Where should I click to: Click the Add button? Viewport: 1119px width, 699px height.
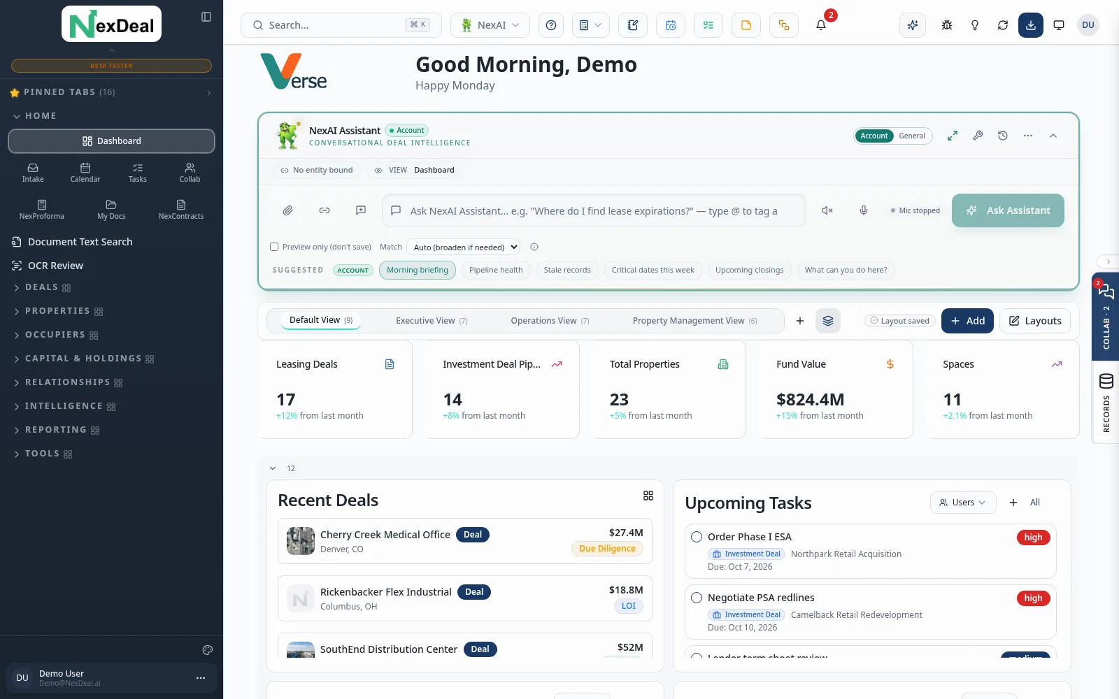(x=967, y=321)
